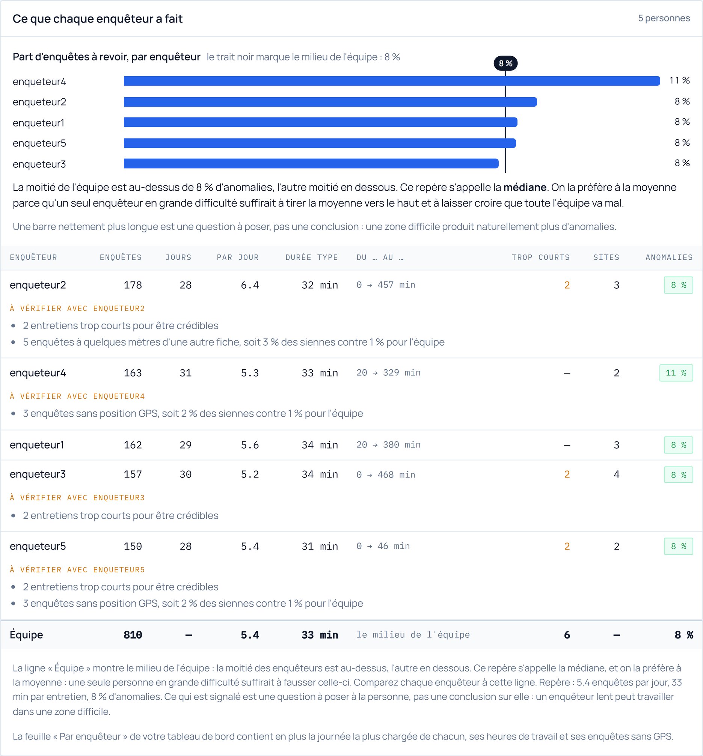Click the '178' enquêtes cell for enqueteur2
Image resolution: width=703 pixels, height=756 pixels.
[x=133, y=285]
